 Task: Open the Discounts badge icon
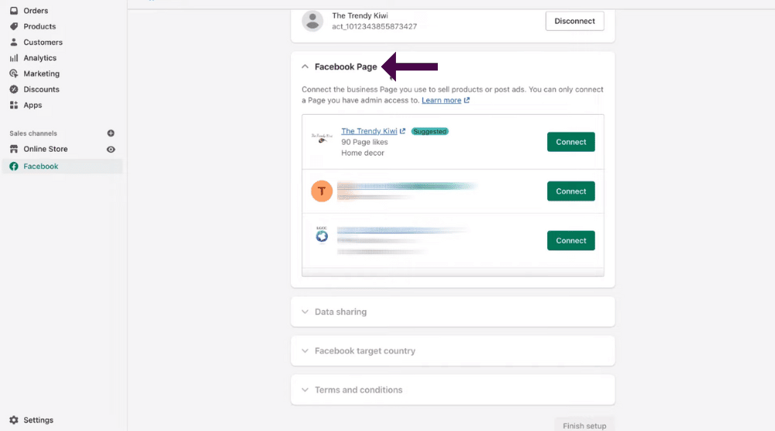14,89
